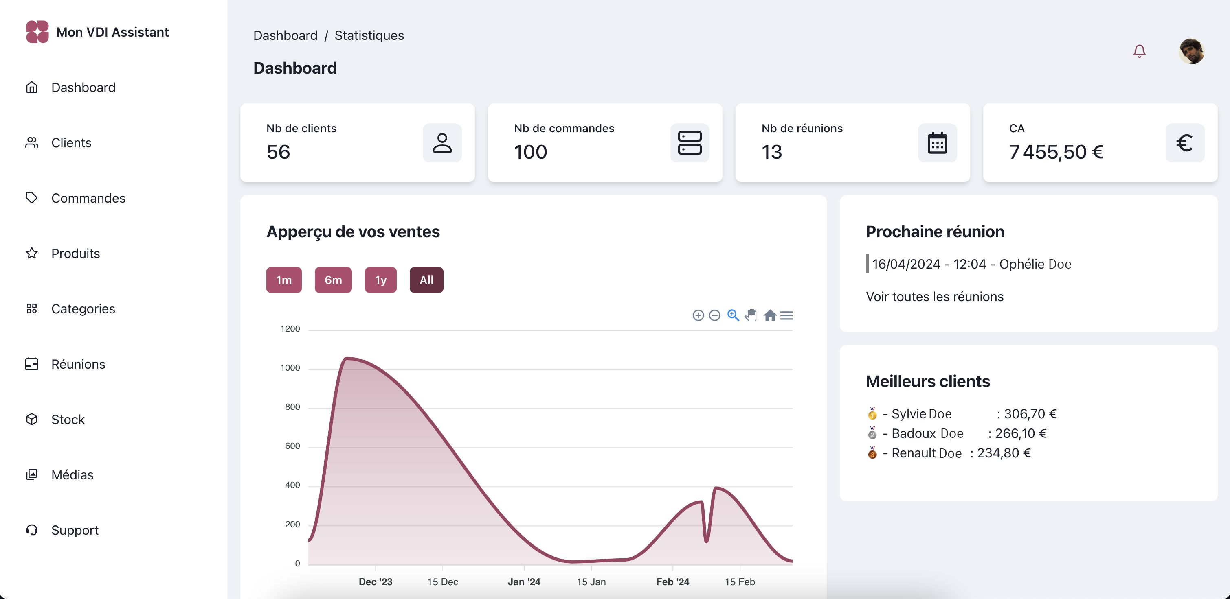Screen dimensions: 1230x599
Task: Click the chart zoom out icon
Action: point(714,315)
